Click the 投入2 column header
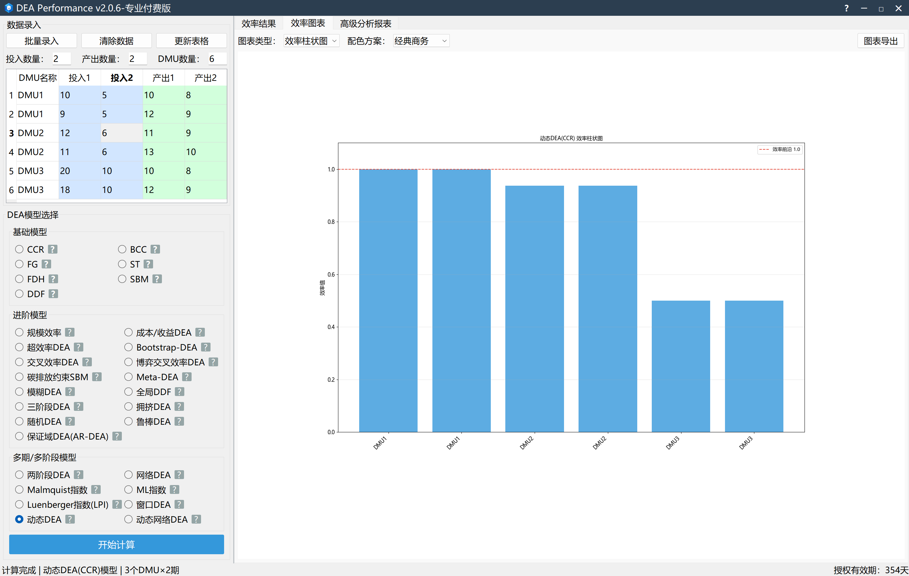909x576 pixels. [x=122, y=78]
